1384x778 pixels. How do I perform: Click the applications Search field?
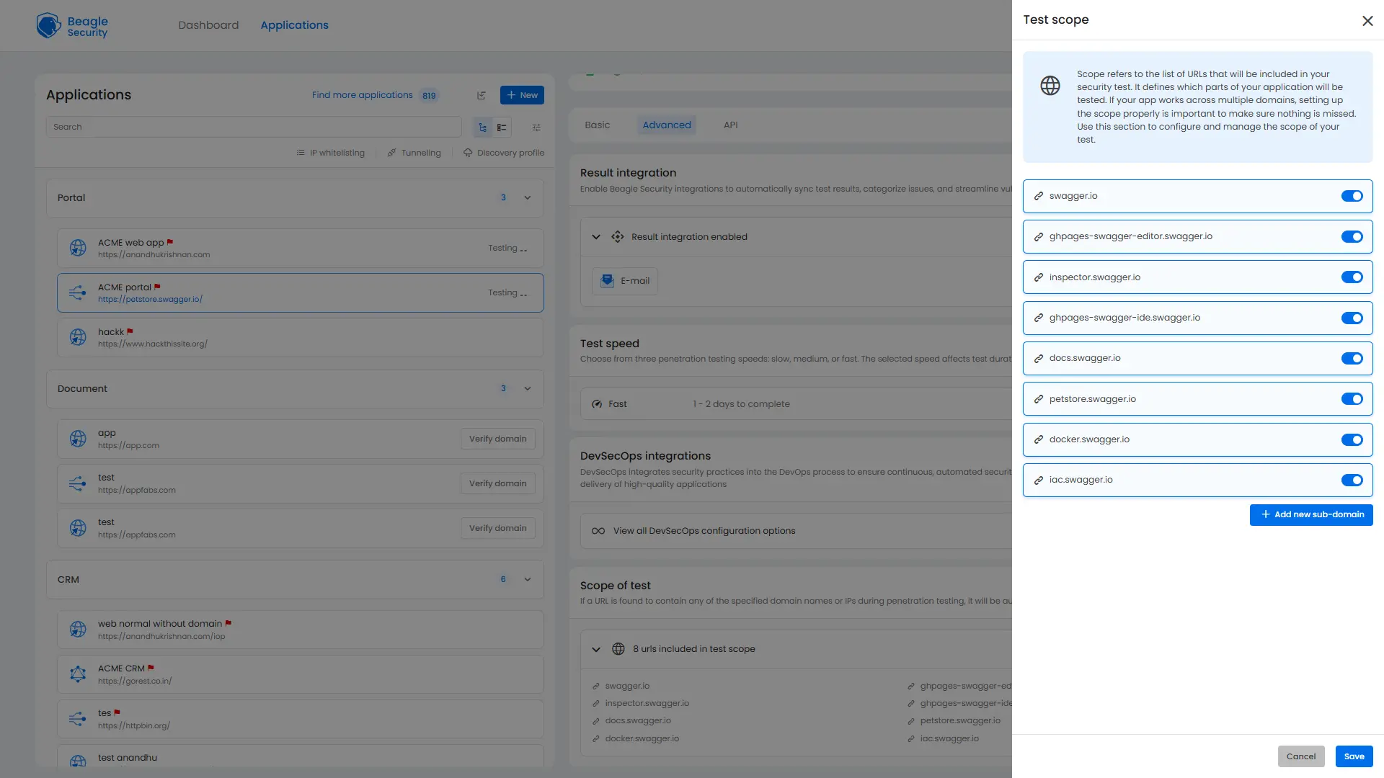click(x=254, y=128)
